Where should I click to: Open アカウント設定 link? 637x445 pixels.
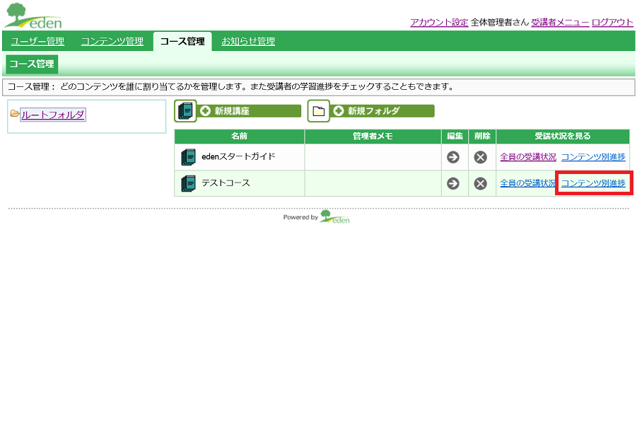(439, 23)
